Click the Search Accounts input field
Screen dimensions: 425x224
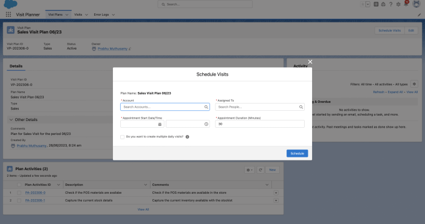coord(165,107)
